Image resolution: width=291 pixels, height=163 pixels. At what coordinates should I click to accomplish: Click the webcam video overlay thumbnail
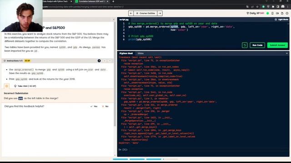(x=21, y=16)
